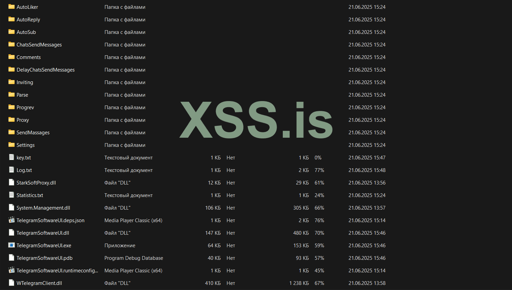Click the Statistics.txt file name
Screen dimensions: 512x290
[30, 195]
